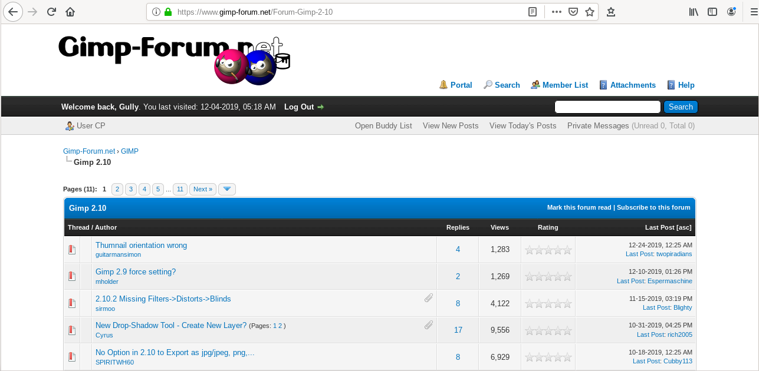Click folder icon of Thumnail orientation wrong thread

point(72,250)
